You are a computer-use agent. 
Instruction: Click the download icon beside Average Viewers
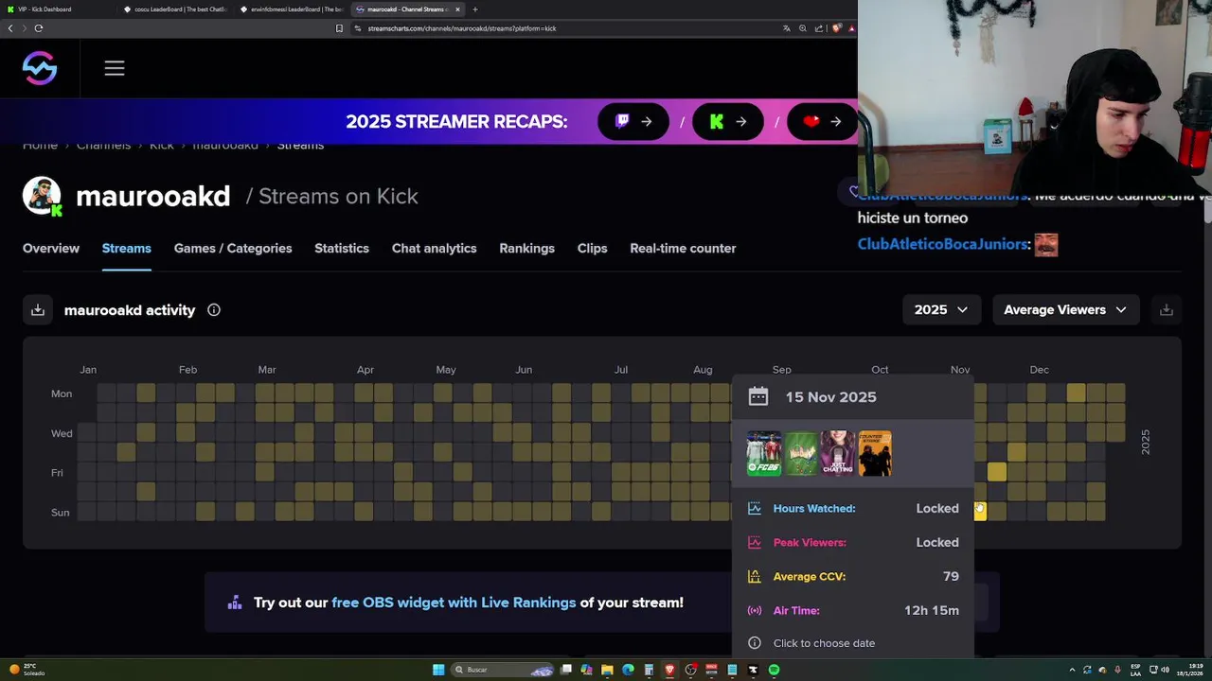[x=1167, y=310]
